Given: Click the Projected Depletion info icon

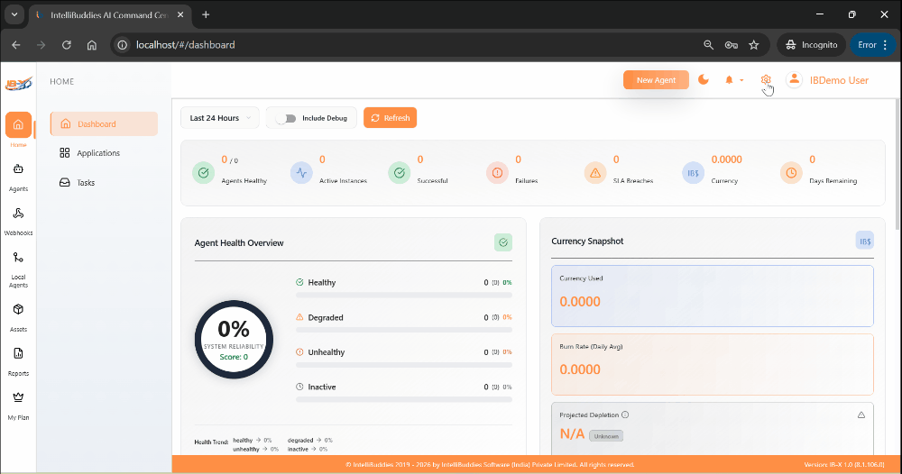Looking at the screenshot, I should coord(625,415).
